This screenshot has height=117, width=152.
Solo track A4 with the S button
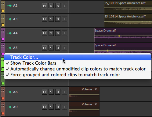click(x=51, y=33)
